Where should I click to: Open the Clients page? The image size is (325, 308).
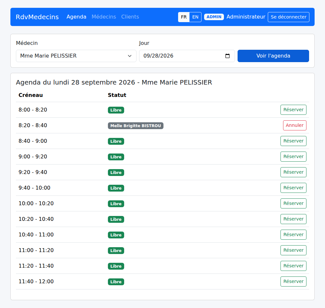[130, 17]
